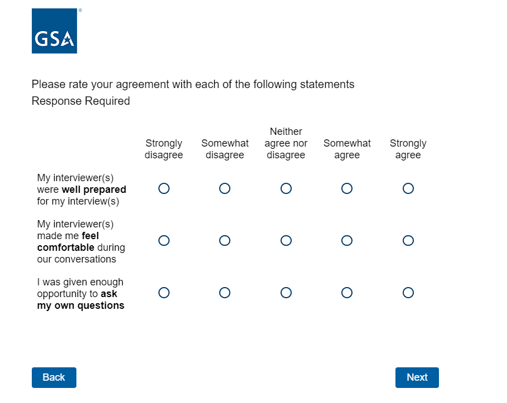
Task: Proceed with the Next button
Action: [x=417, y=377]
